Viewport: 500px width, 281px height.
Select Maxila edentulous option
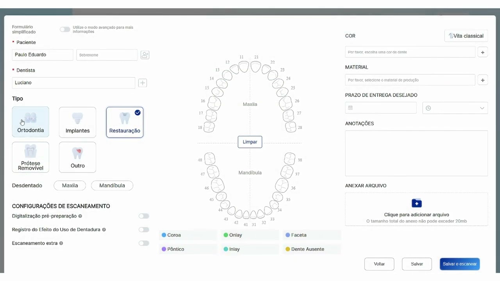tap(70, 185)
